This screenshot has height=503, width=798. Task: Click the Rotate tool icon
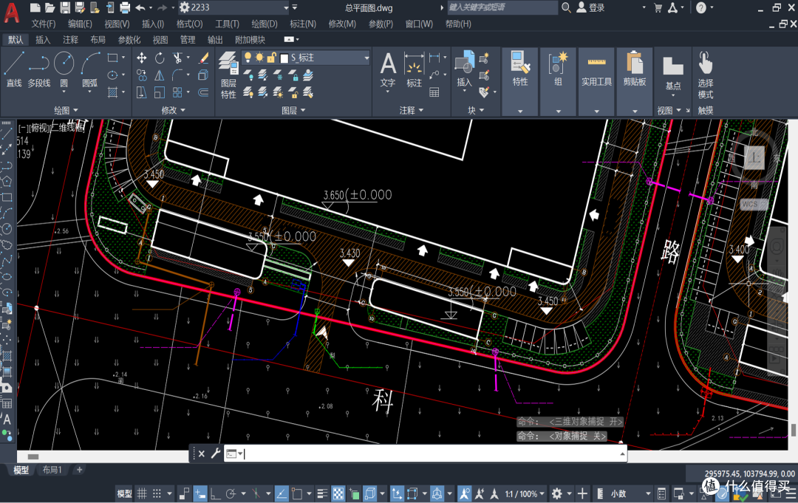click(160, 58)
